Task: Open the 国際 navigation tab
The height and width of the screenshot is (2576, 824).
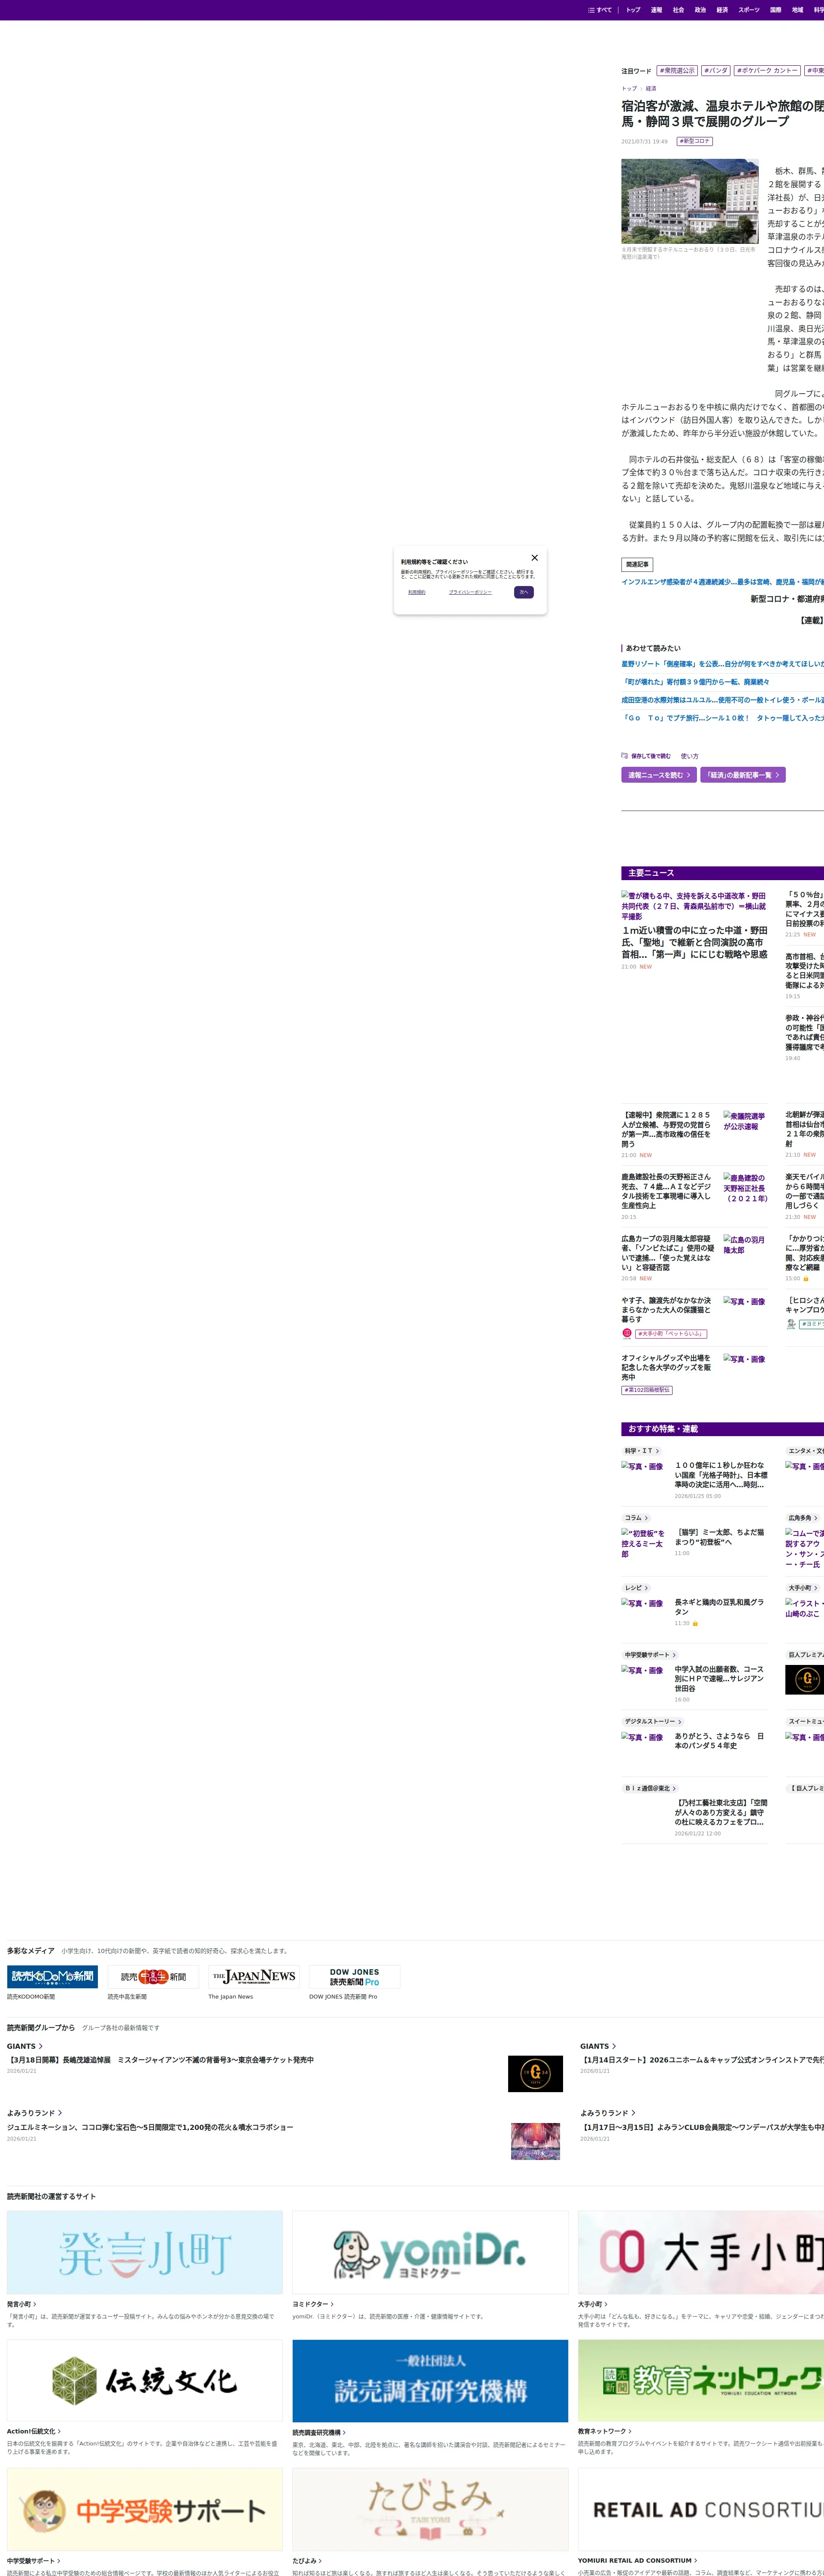Action: 775,10
